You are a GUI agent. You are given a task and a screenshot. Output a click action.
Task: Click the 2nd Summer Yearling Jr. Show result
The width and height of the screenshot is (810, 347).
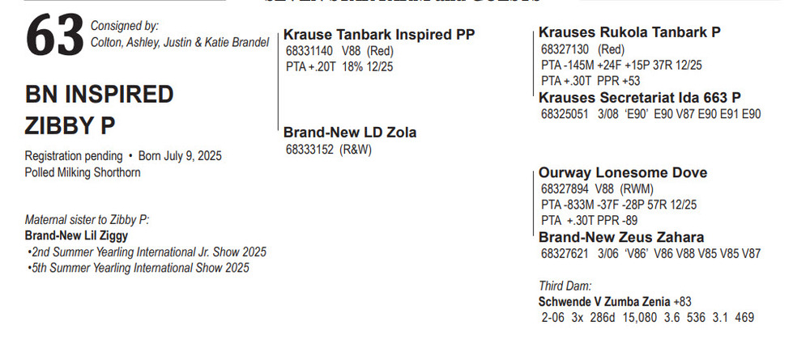[146, 252]
